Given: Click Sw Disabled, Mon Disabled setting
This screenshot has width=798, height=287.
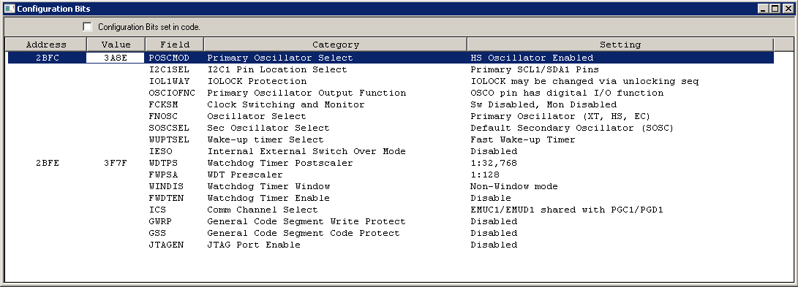Looking at the screenshot, I should pos(543,104).
